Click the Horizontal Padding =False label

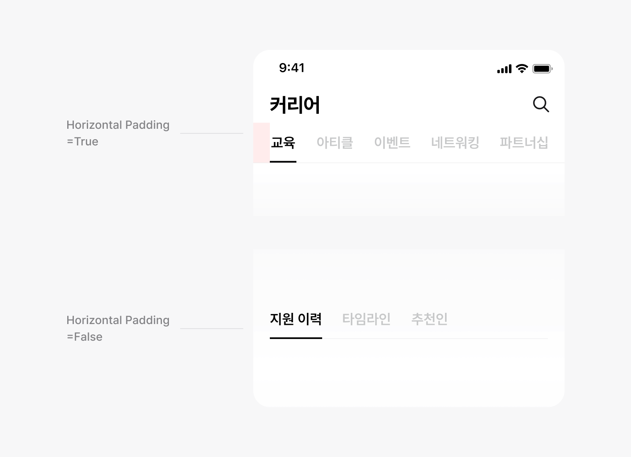pyautogui.click(x=118, y=328)
